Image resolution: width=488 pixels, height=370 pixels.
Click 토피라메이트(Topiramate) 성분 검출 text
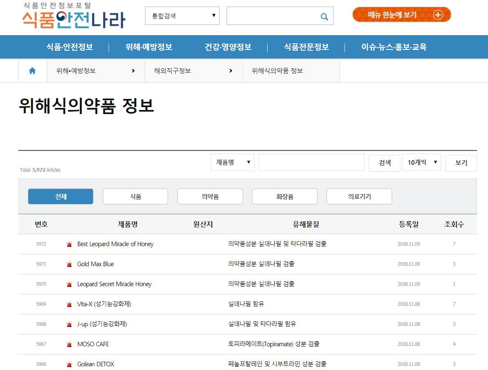click(x=274, y=344)
